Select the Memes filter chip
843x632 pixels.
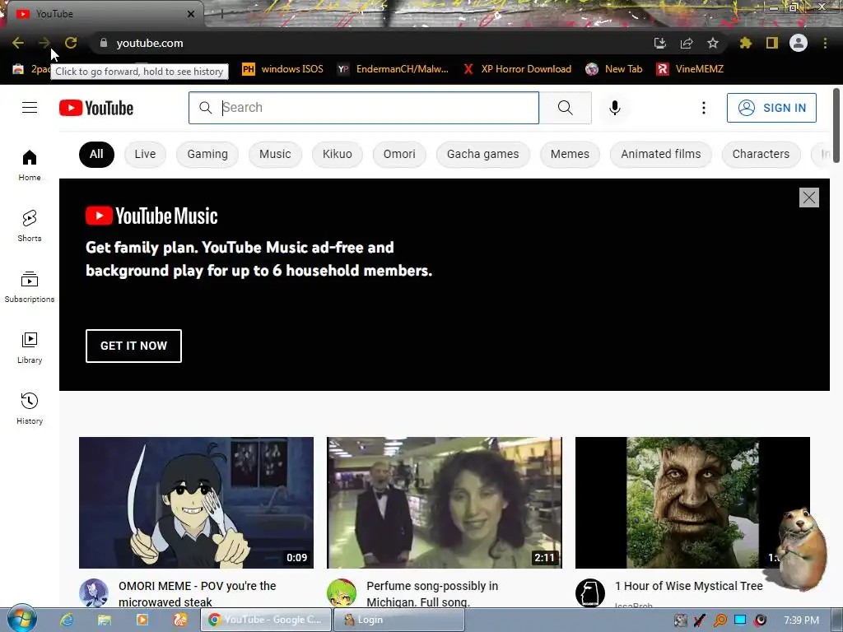pyautogui.click(x=570, y=154)
